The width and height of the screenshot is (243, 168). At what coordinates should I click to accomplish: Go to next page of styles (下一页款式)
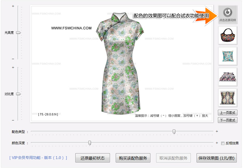pyautogui.click(x=228, y=120)
